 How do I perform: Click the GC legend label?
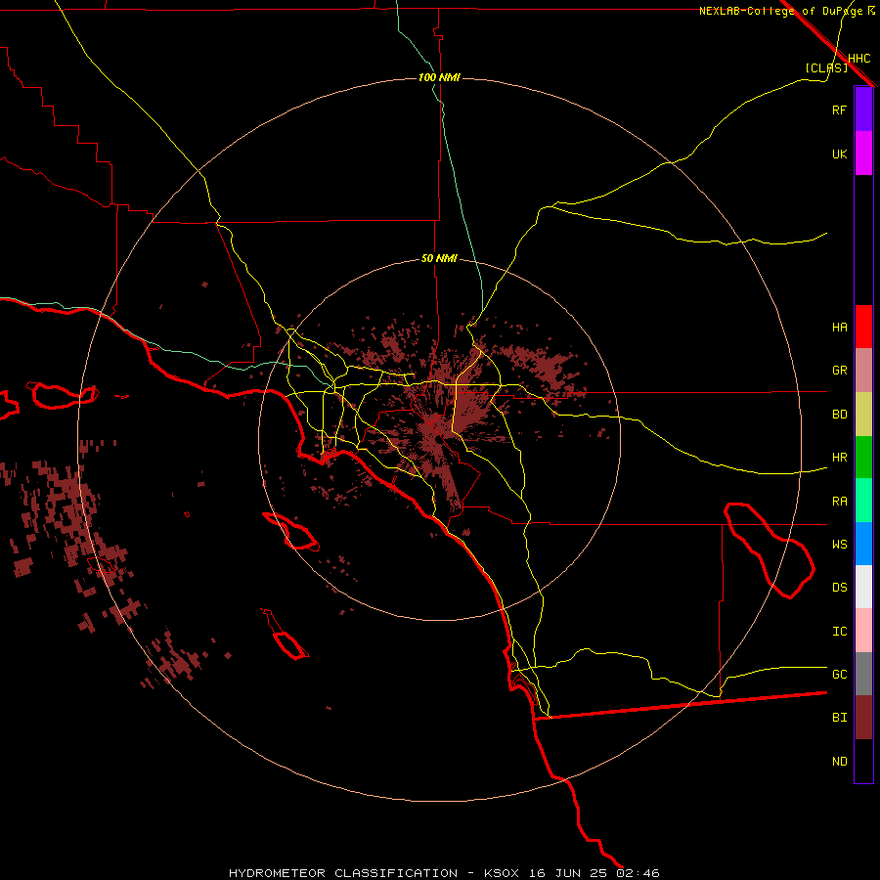(x=839, y=675)
